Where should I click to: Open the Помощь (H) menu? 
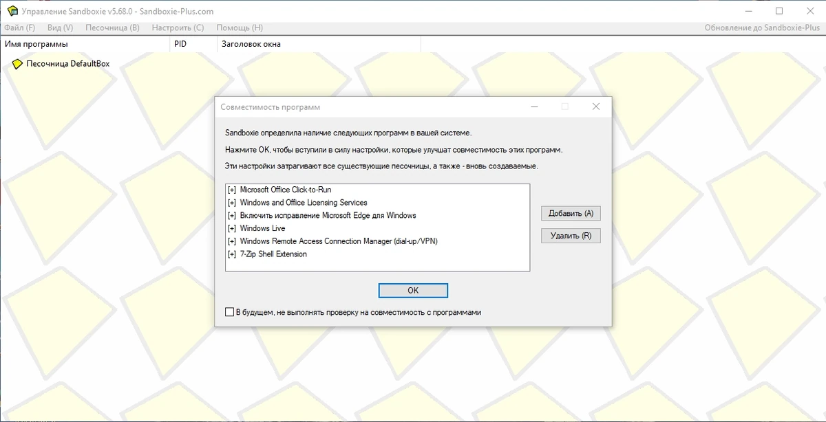pos(240,28)
